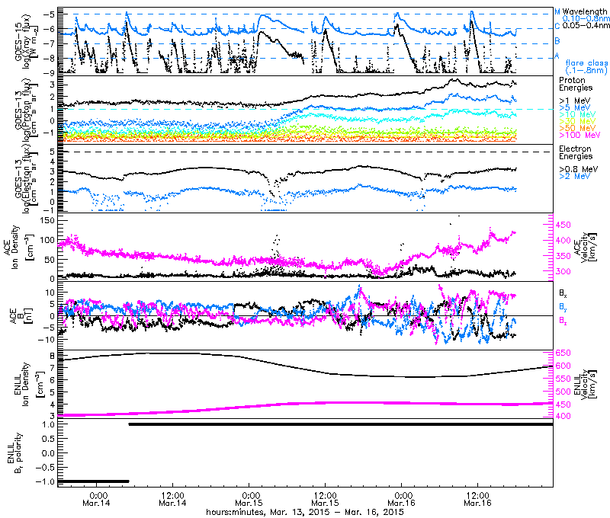Click the '0:00 Mar.15' time axis tick label

pyautogui.click(x=249, y=500)
